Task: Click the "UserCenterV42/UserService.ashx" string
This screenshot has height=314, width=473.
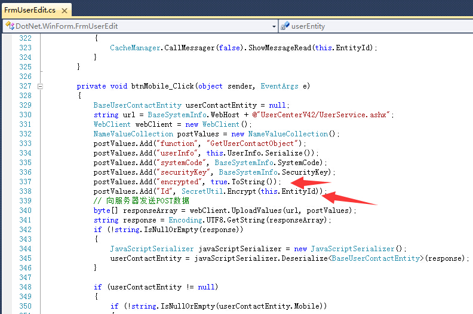Action: (323, 115)
